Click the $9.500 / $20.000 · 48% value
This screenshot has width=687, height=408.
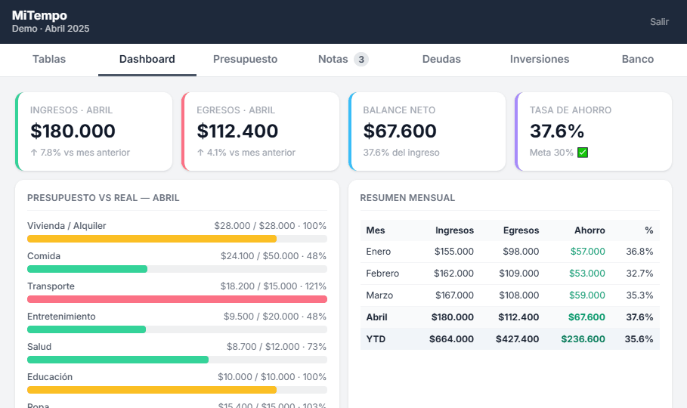pyautogui.click(x=275, y=317)
